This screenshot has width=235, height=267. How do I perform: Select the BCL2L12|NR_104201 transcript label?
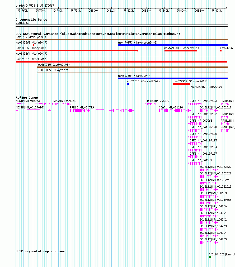tap(213, 213)
